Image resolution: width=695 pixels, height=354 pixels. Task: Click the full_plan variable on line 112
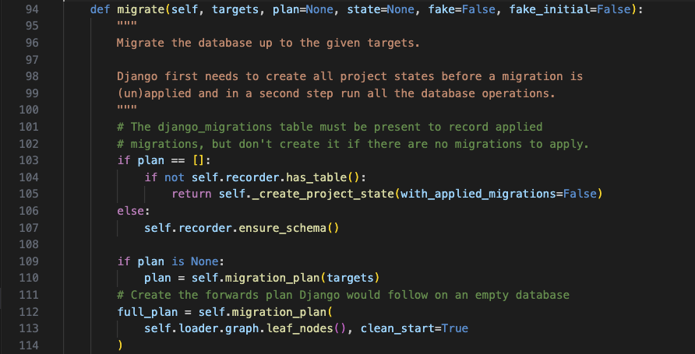pos(147,311)
